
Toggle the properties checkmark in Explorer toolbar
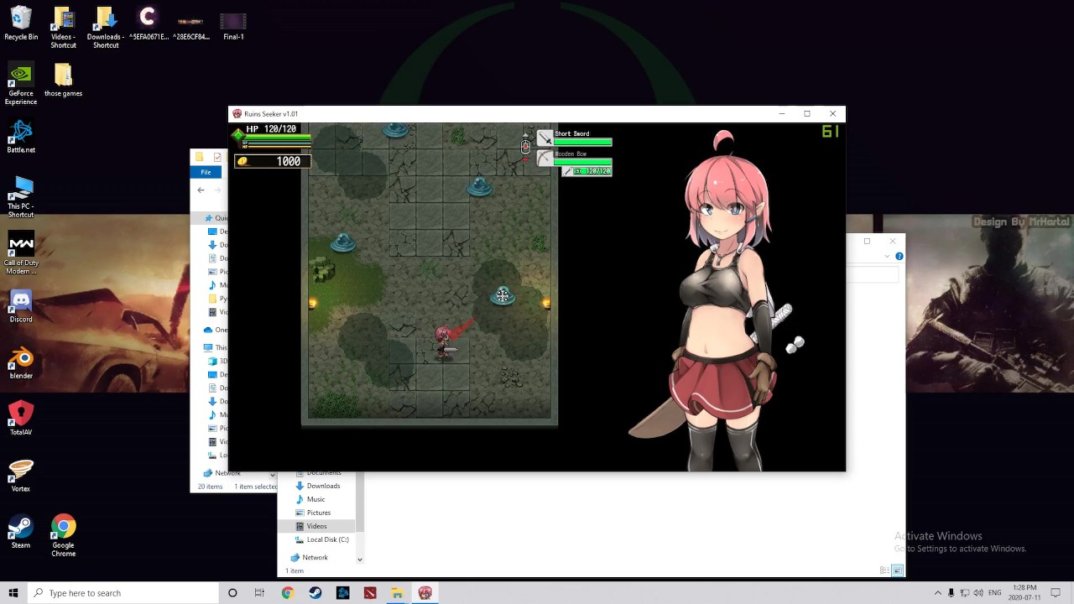pyautogui.click(x=217, y=157)
